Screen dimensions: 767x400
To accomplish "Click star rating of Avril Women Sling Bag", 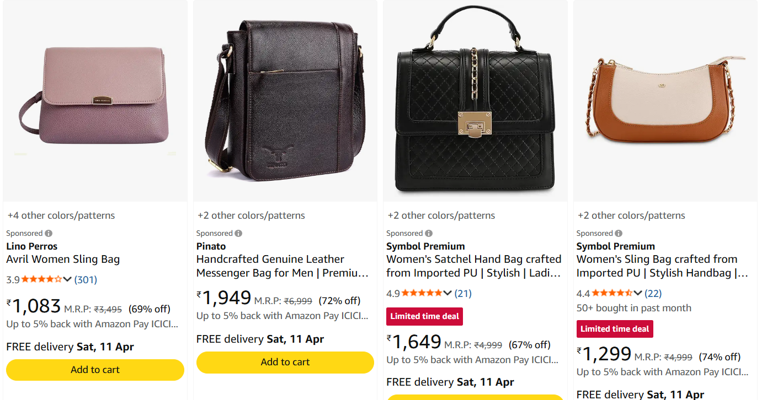I will point(41,279).
